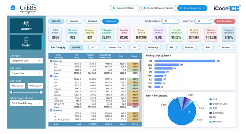Toggle the Inpatient filter pill
246x134 pixels.
pos(74,21)
